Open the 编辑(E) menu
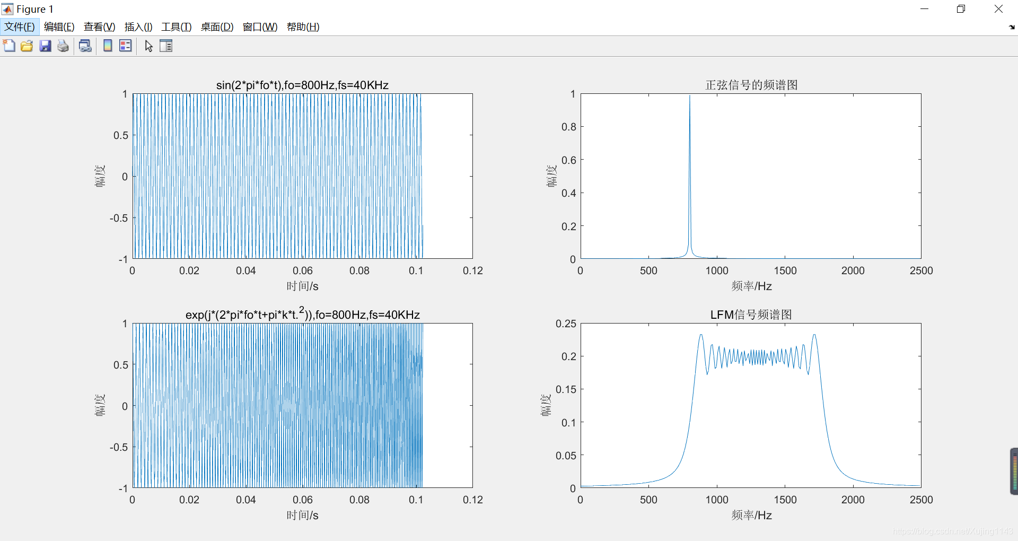This screenshot has width=1018, height=541. tap(59, 27)
